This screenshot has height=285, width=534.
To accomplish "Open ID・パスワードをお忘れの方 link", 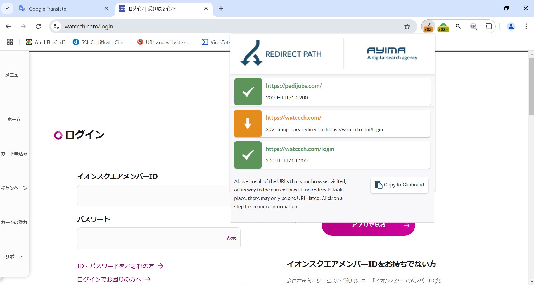I will (120, 266).
